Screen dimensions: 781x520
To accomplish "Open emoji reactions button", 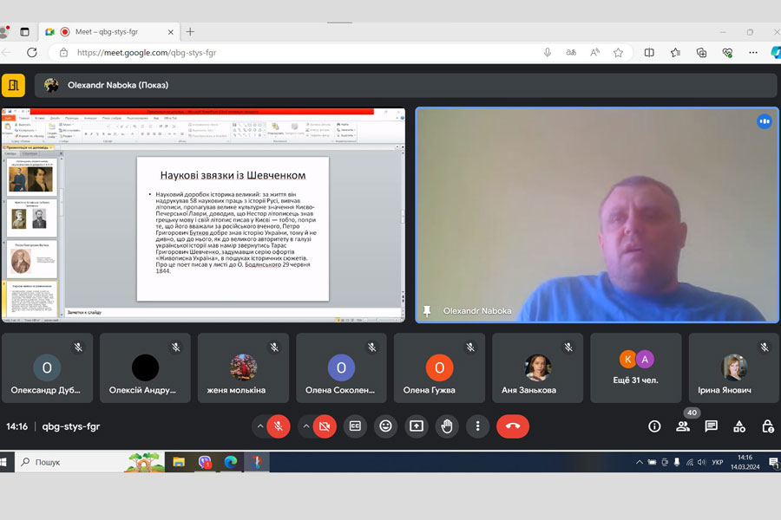I will coord(385,426).
